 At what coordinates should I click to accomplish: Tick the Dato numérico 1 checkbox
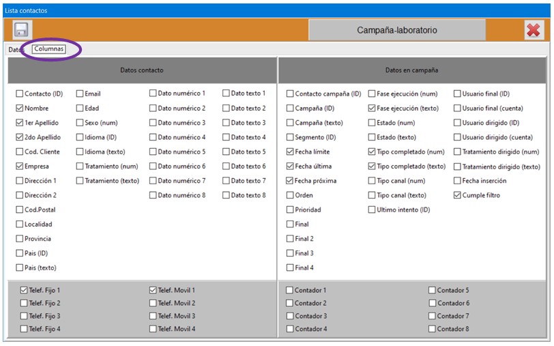[x=153, y=93]
